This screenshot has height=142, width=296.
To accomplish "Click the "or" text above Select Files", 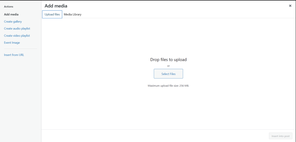I will (x=168, y=66).
